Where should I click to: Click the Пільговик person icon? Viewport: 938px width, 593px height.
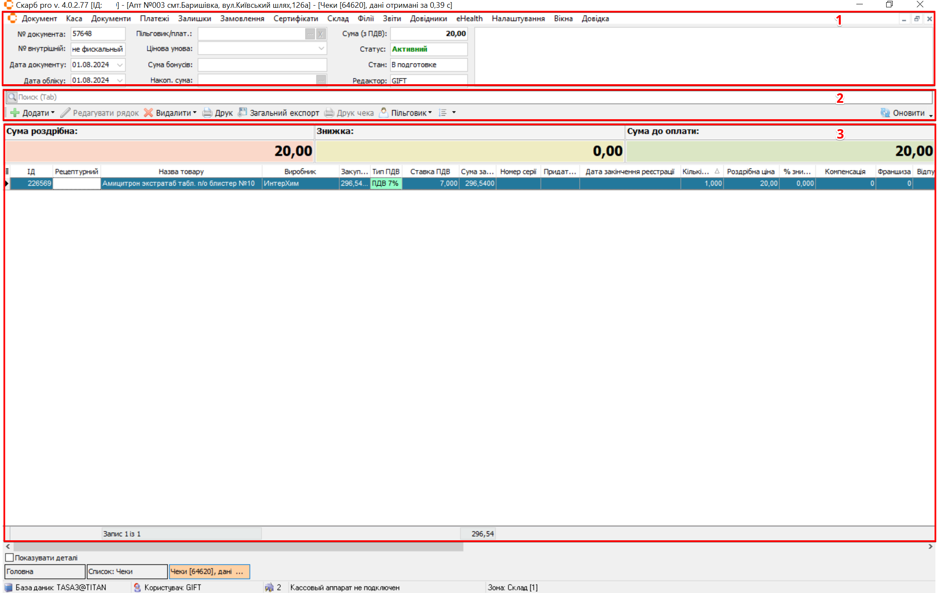coord(383,112)
